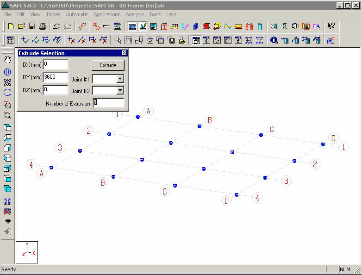Screen dimensions: 362x275
Task: Deselect joints with the red X tool
Action: 71,40
